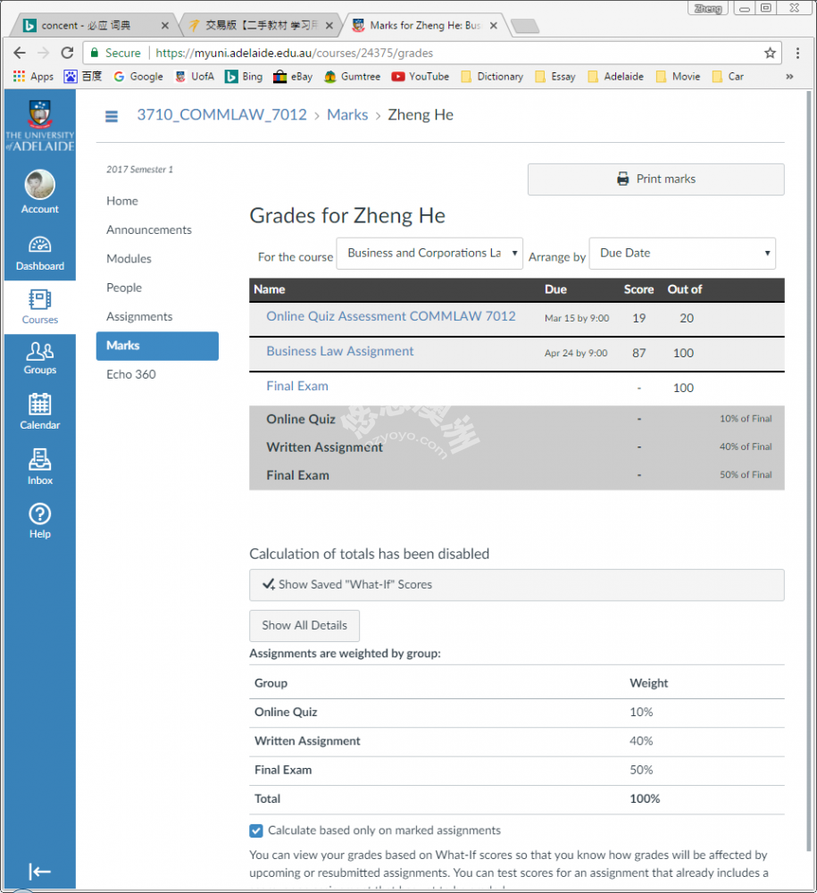817x893 pixels.
Task: Toggle the hamburger course menu icon
Action: (x=112, y=115)
